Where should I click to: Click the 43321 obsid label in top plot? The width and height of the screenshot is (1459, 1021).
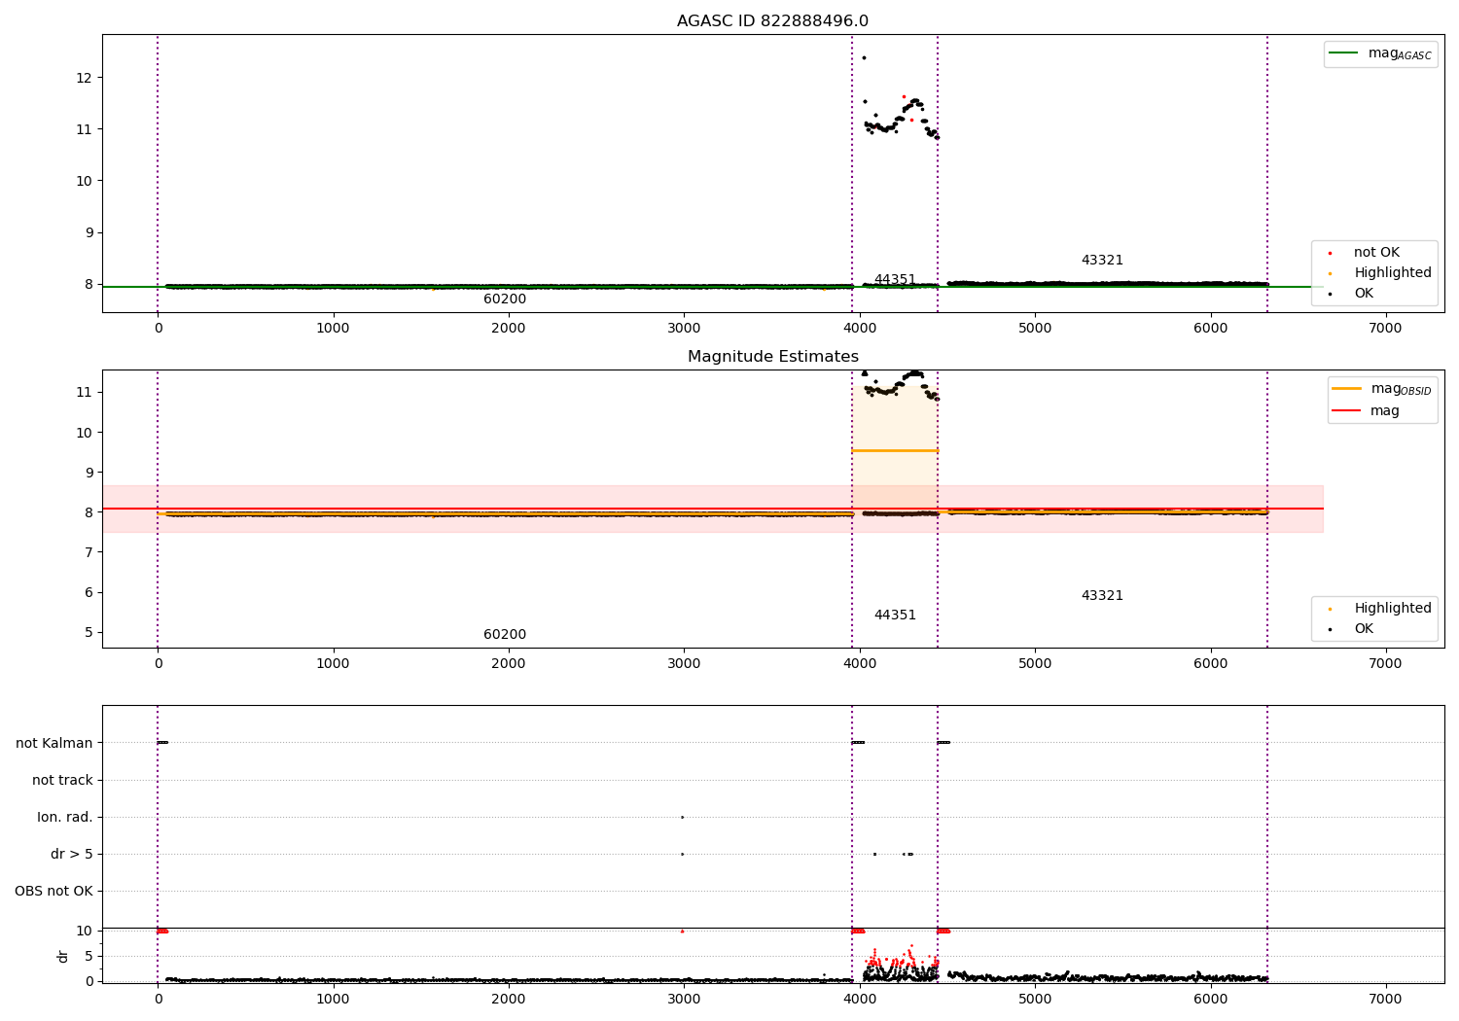[1102, 261]
